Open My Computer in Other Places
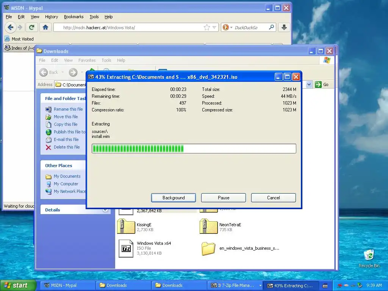This screenshot has width=388, height=291. 66,184
